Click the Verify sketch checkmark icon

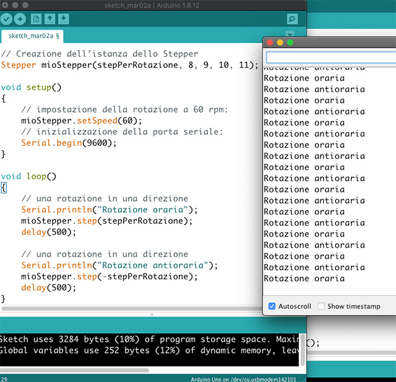click(7, 20)
